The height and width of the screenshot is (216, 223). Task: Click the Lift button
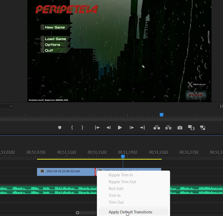pyautogui.click(x=157, y=128)
